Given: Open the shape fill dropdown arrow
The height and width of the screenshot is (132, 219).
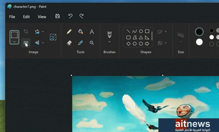Looking at the screenshot, I should click(x=166, y=43).
